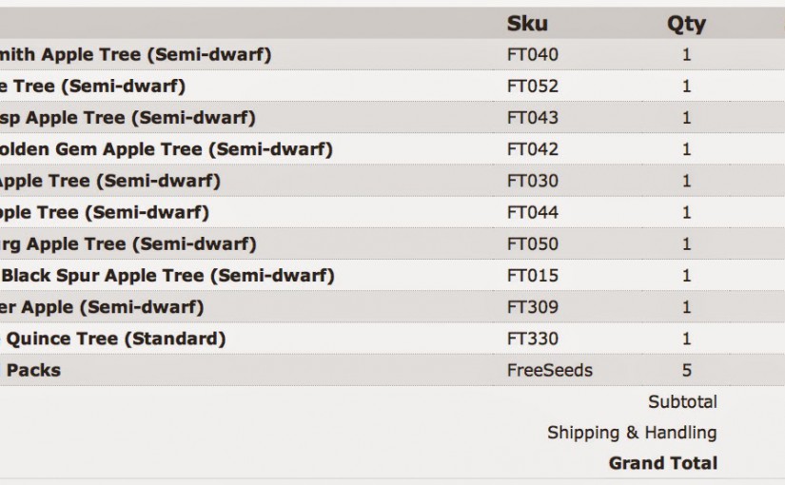Click the FT309 SKU cell
785x485 pixels.
(533, 307)
